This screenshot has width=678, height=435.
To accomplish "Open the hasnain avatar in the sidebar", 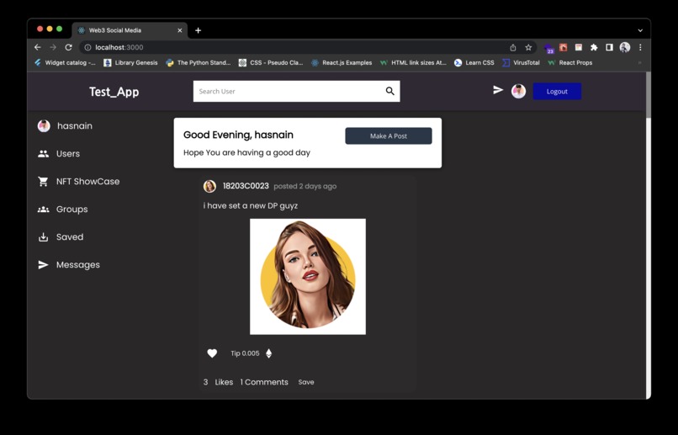I will point(44,126).
